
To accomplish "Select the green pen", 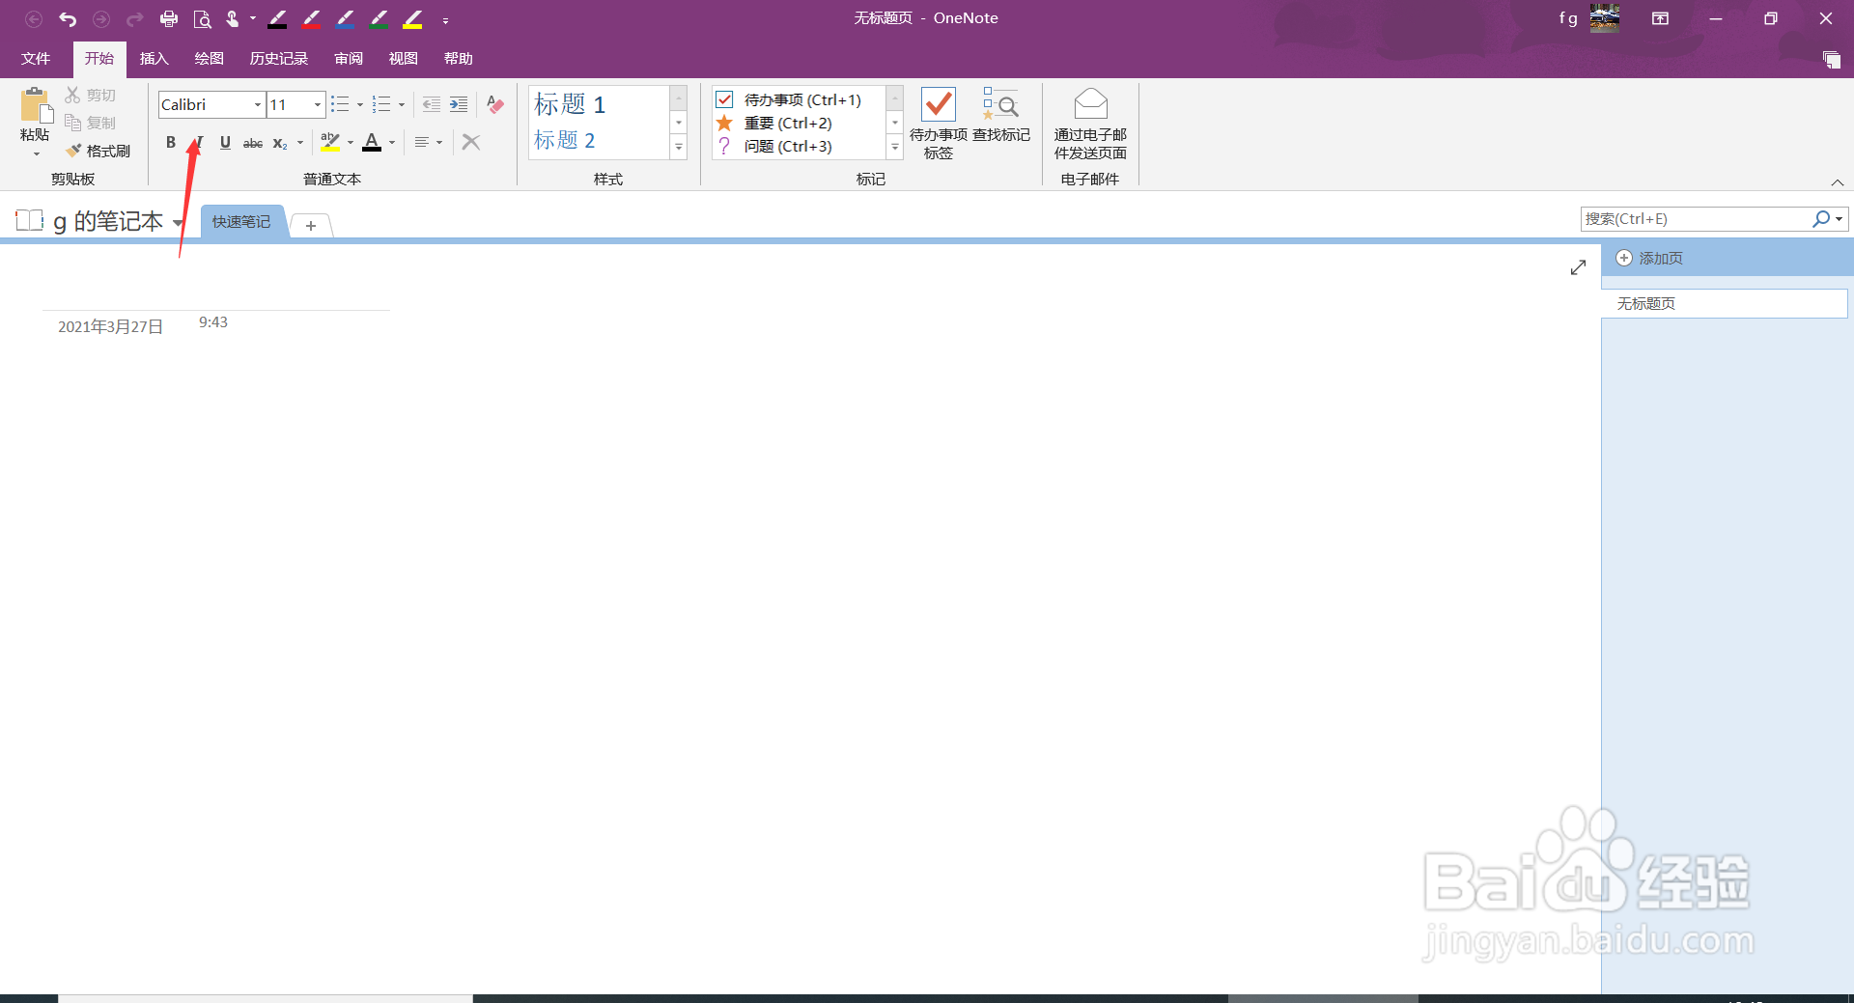I will point(379,19).
